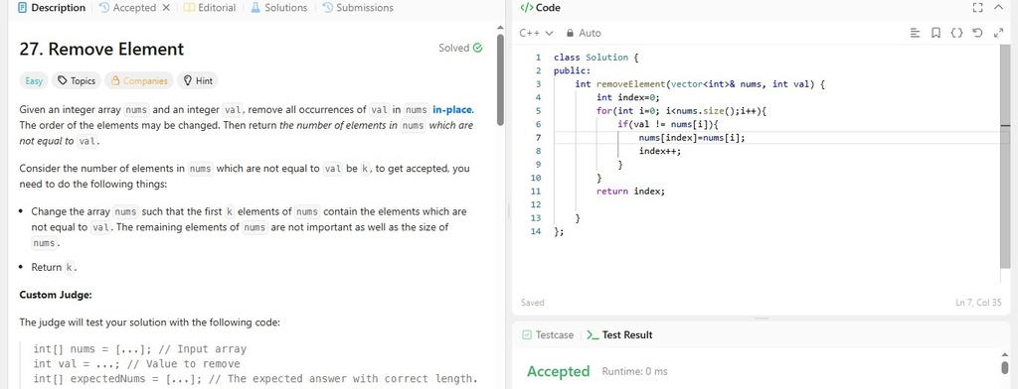
Task: Click code line 'nums[index]=nums[i];'
Action: click(x=692, y=138)
